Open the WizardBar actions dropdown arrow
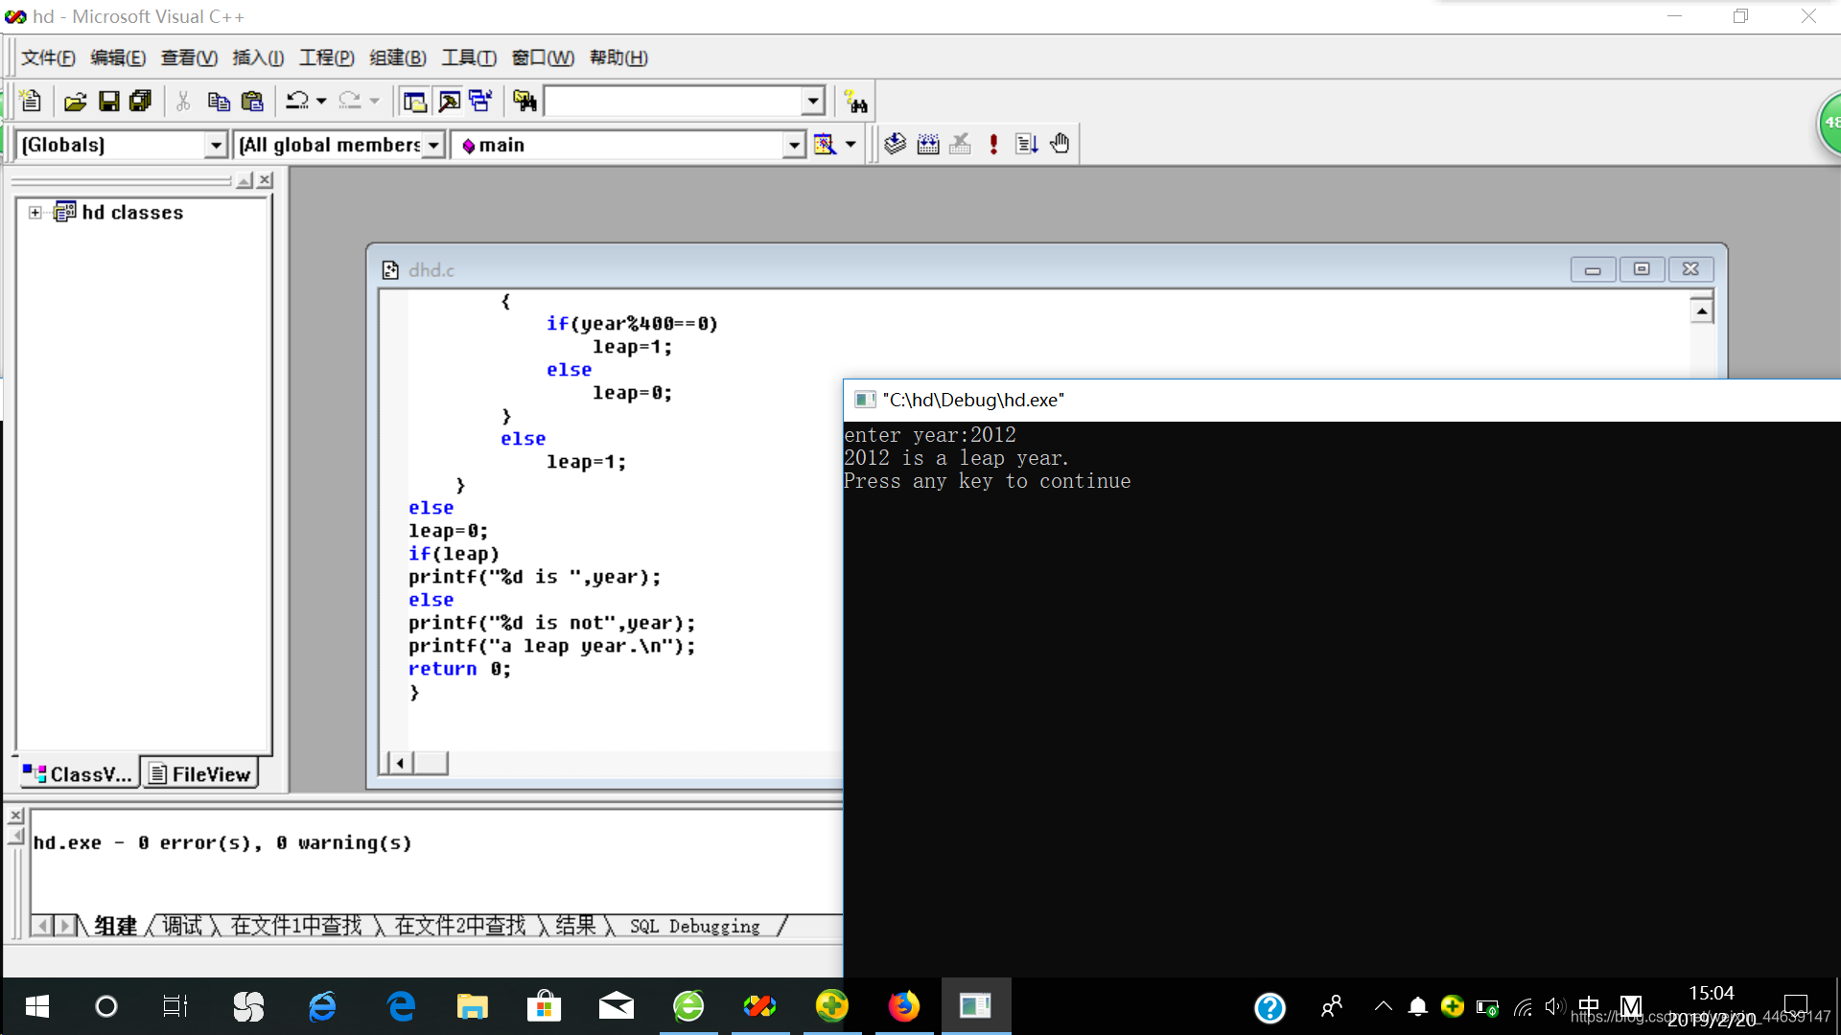The image size is (1841, 1035). [x=851, y=145]
